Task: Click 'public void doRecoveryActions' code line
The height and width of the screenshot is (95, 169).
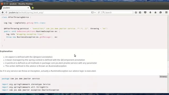Action: [32, 31]
